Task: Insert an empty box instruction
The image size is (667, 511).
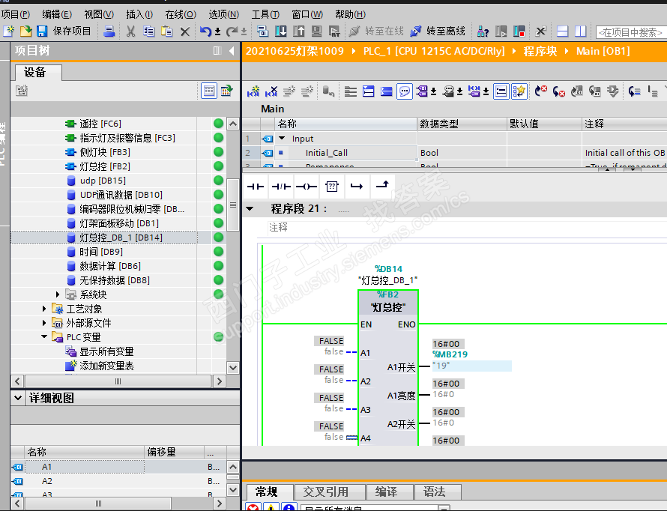Action: [x=331, y=186]
